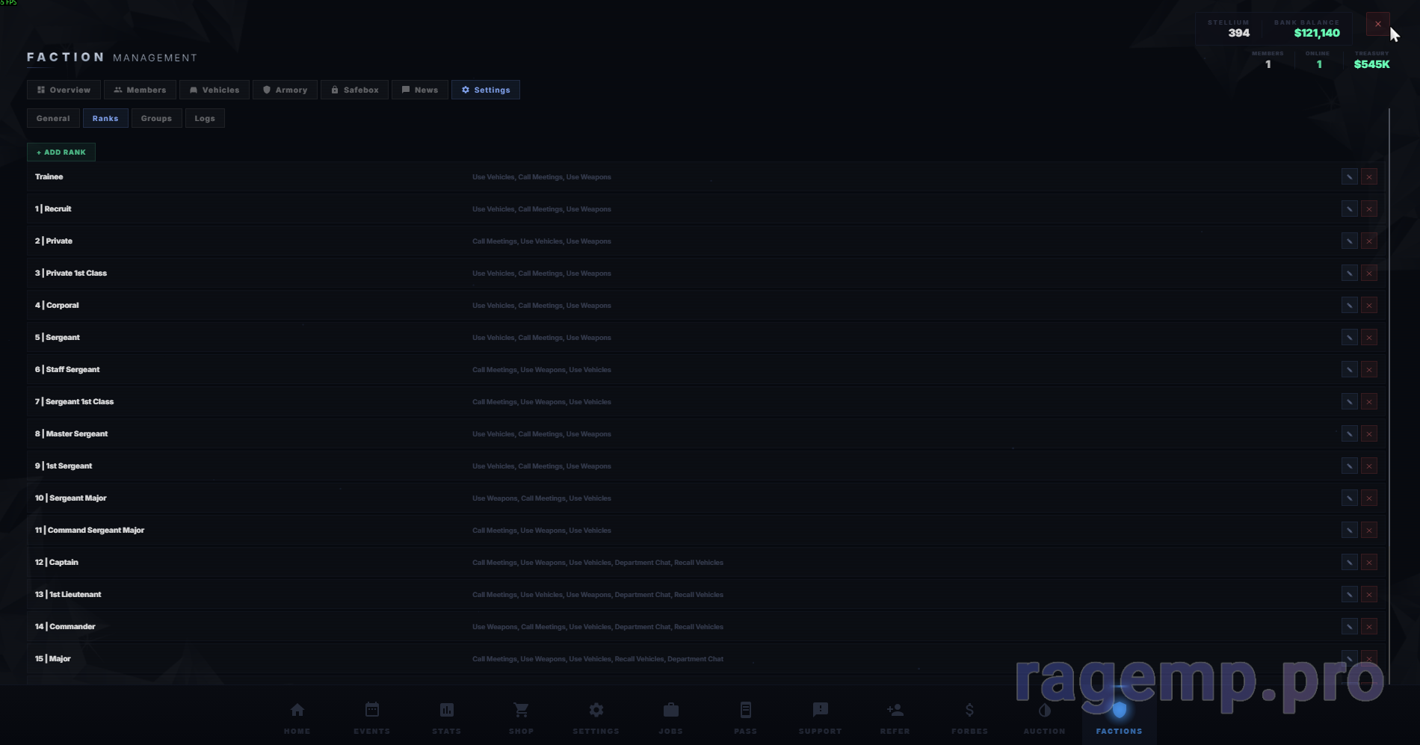Switch to the Members tab
1420x745 pixels.
coord(140,90)
